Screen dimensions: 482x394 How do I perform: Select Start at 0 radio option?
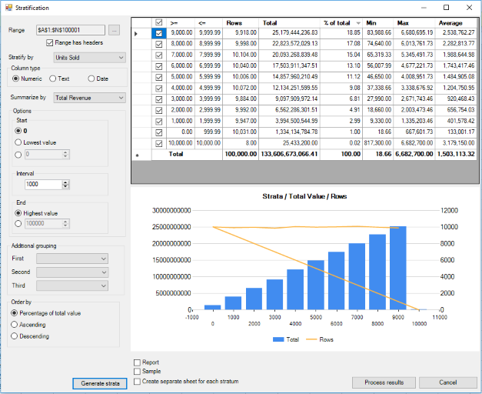[x=18, y=131]
